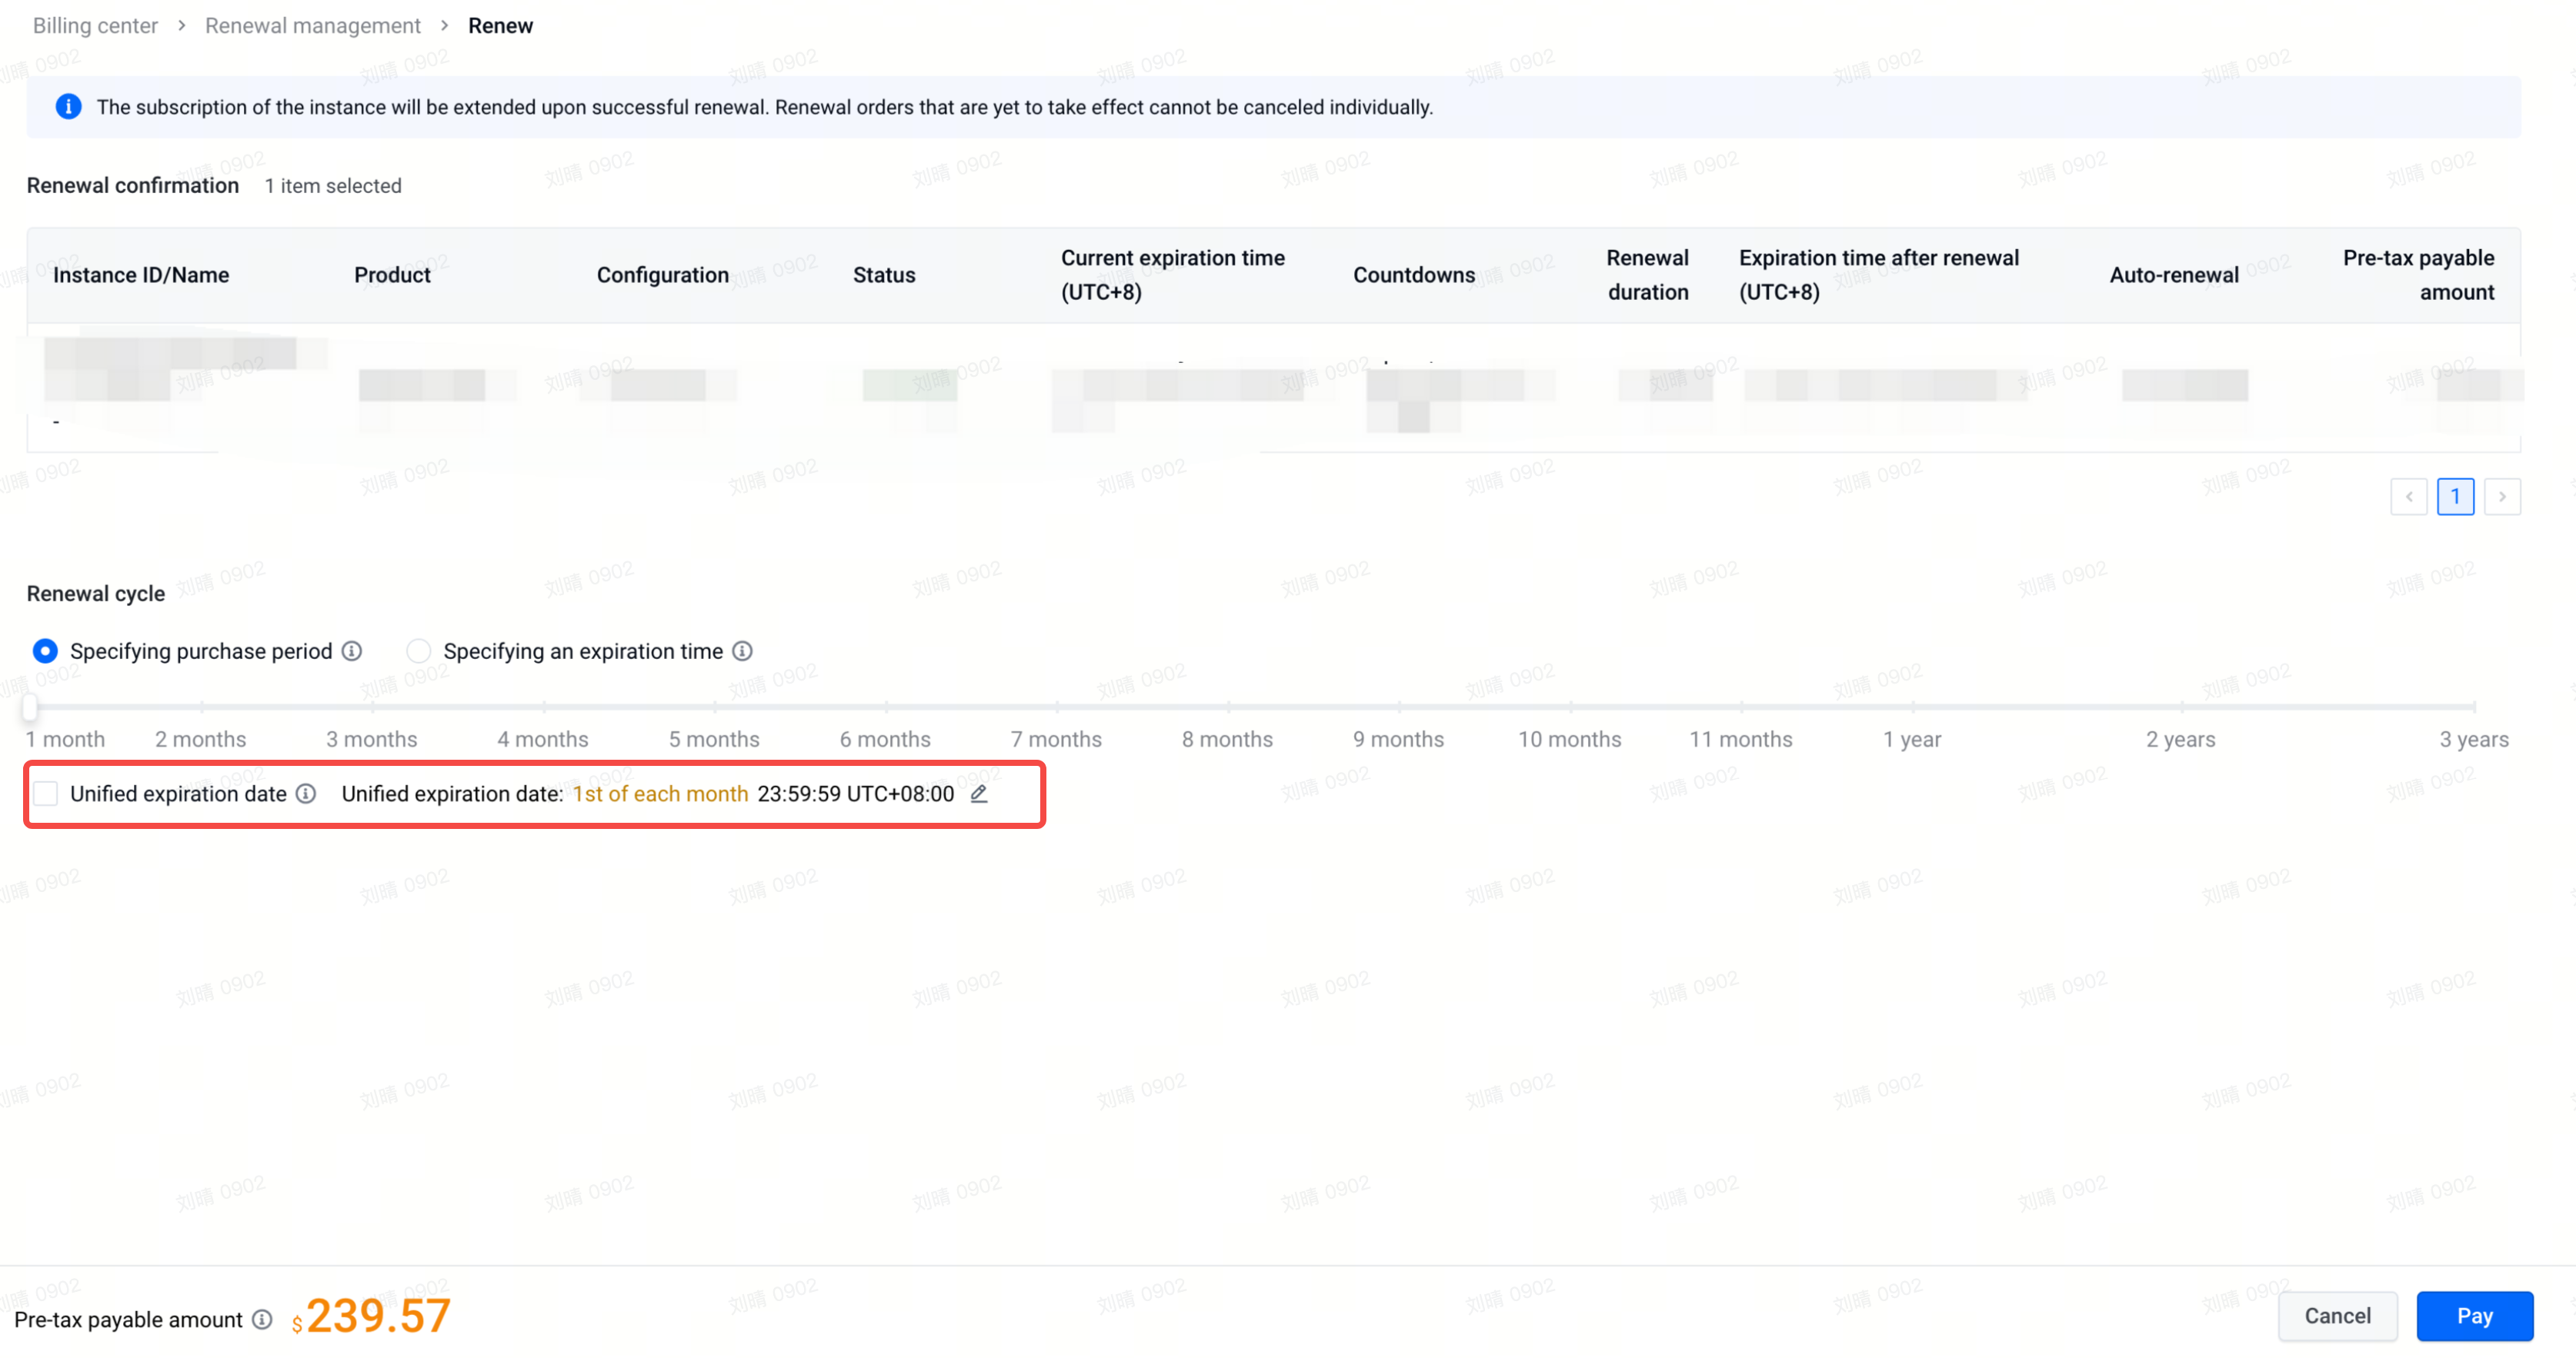The height and width of the screenshot is (1358, 2576).
Task: Show info for Specifying purchase period
Action: tap(352, 651)
